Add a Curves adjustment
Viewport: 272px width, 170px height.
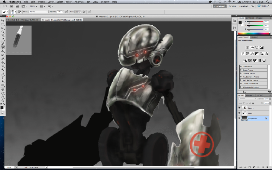pyautogui.click(x=257, y=47)
